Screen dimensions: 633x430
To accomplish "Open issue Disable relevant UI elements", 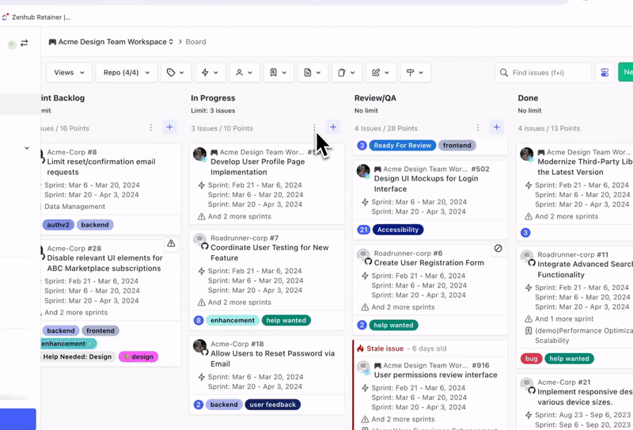I will (x=104, y=263).
